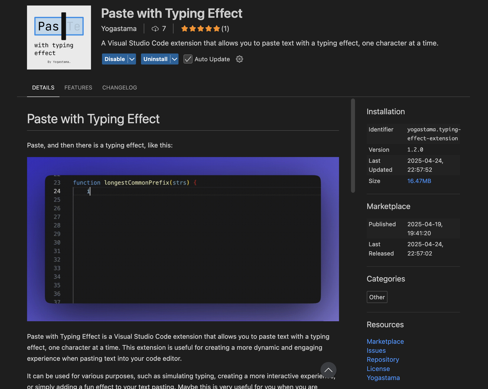Click the Categories section heading
488x389 pixels.
coord(386,279)
